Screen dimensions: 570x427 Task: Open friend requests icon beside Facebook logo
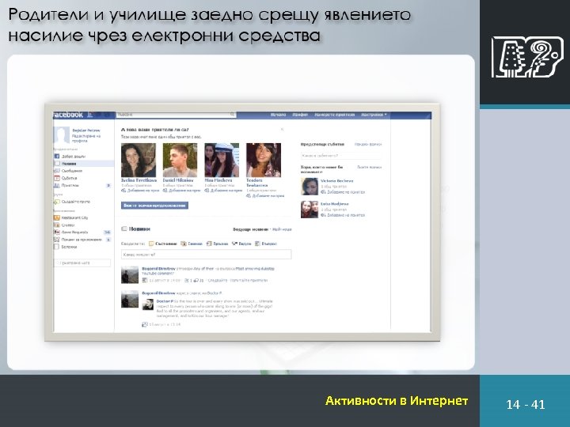coord(90,115)
